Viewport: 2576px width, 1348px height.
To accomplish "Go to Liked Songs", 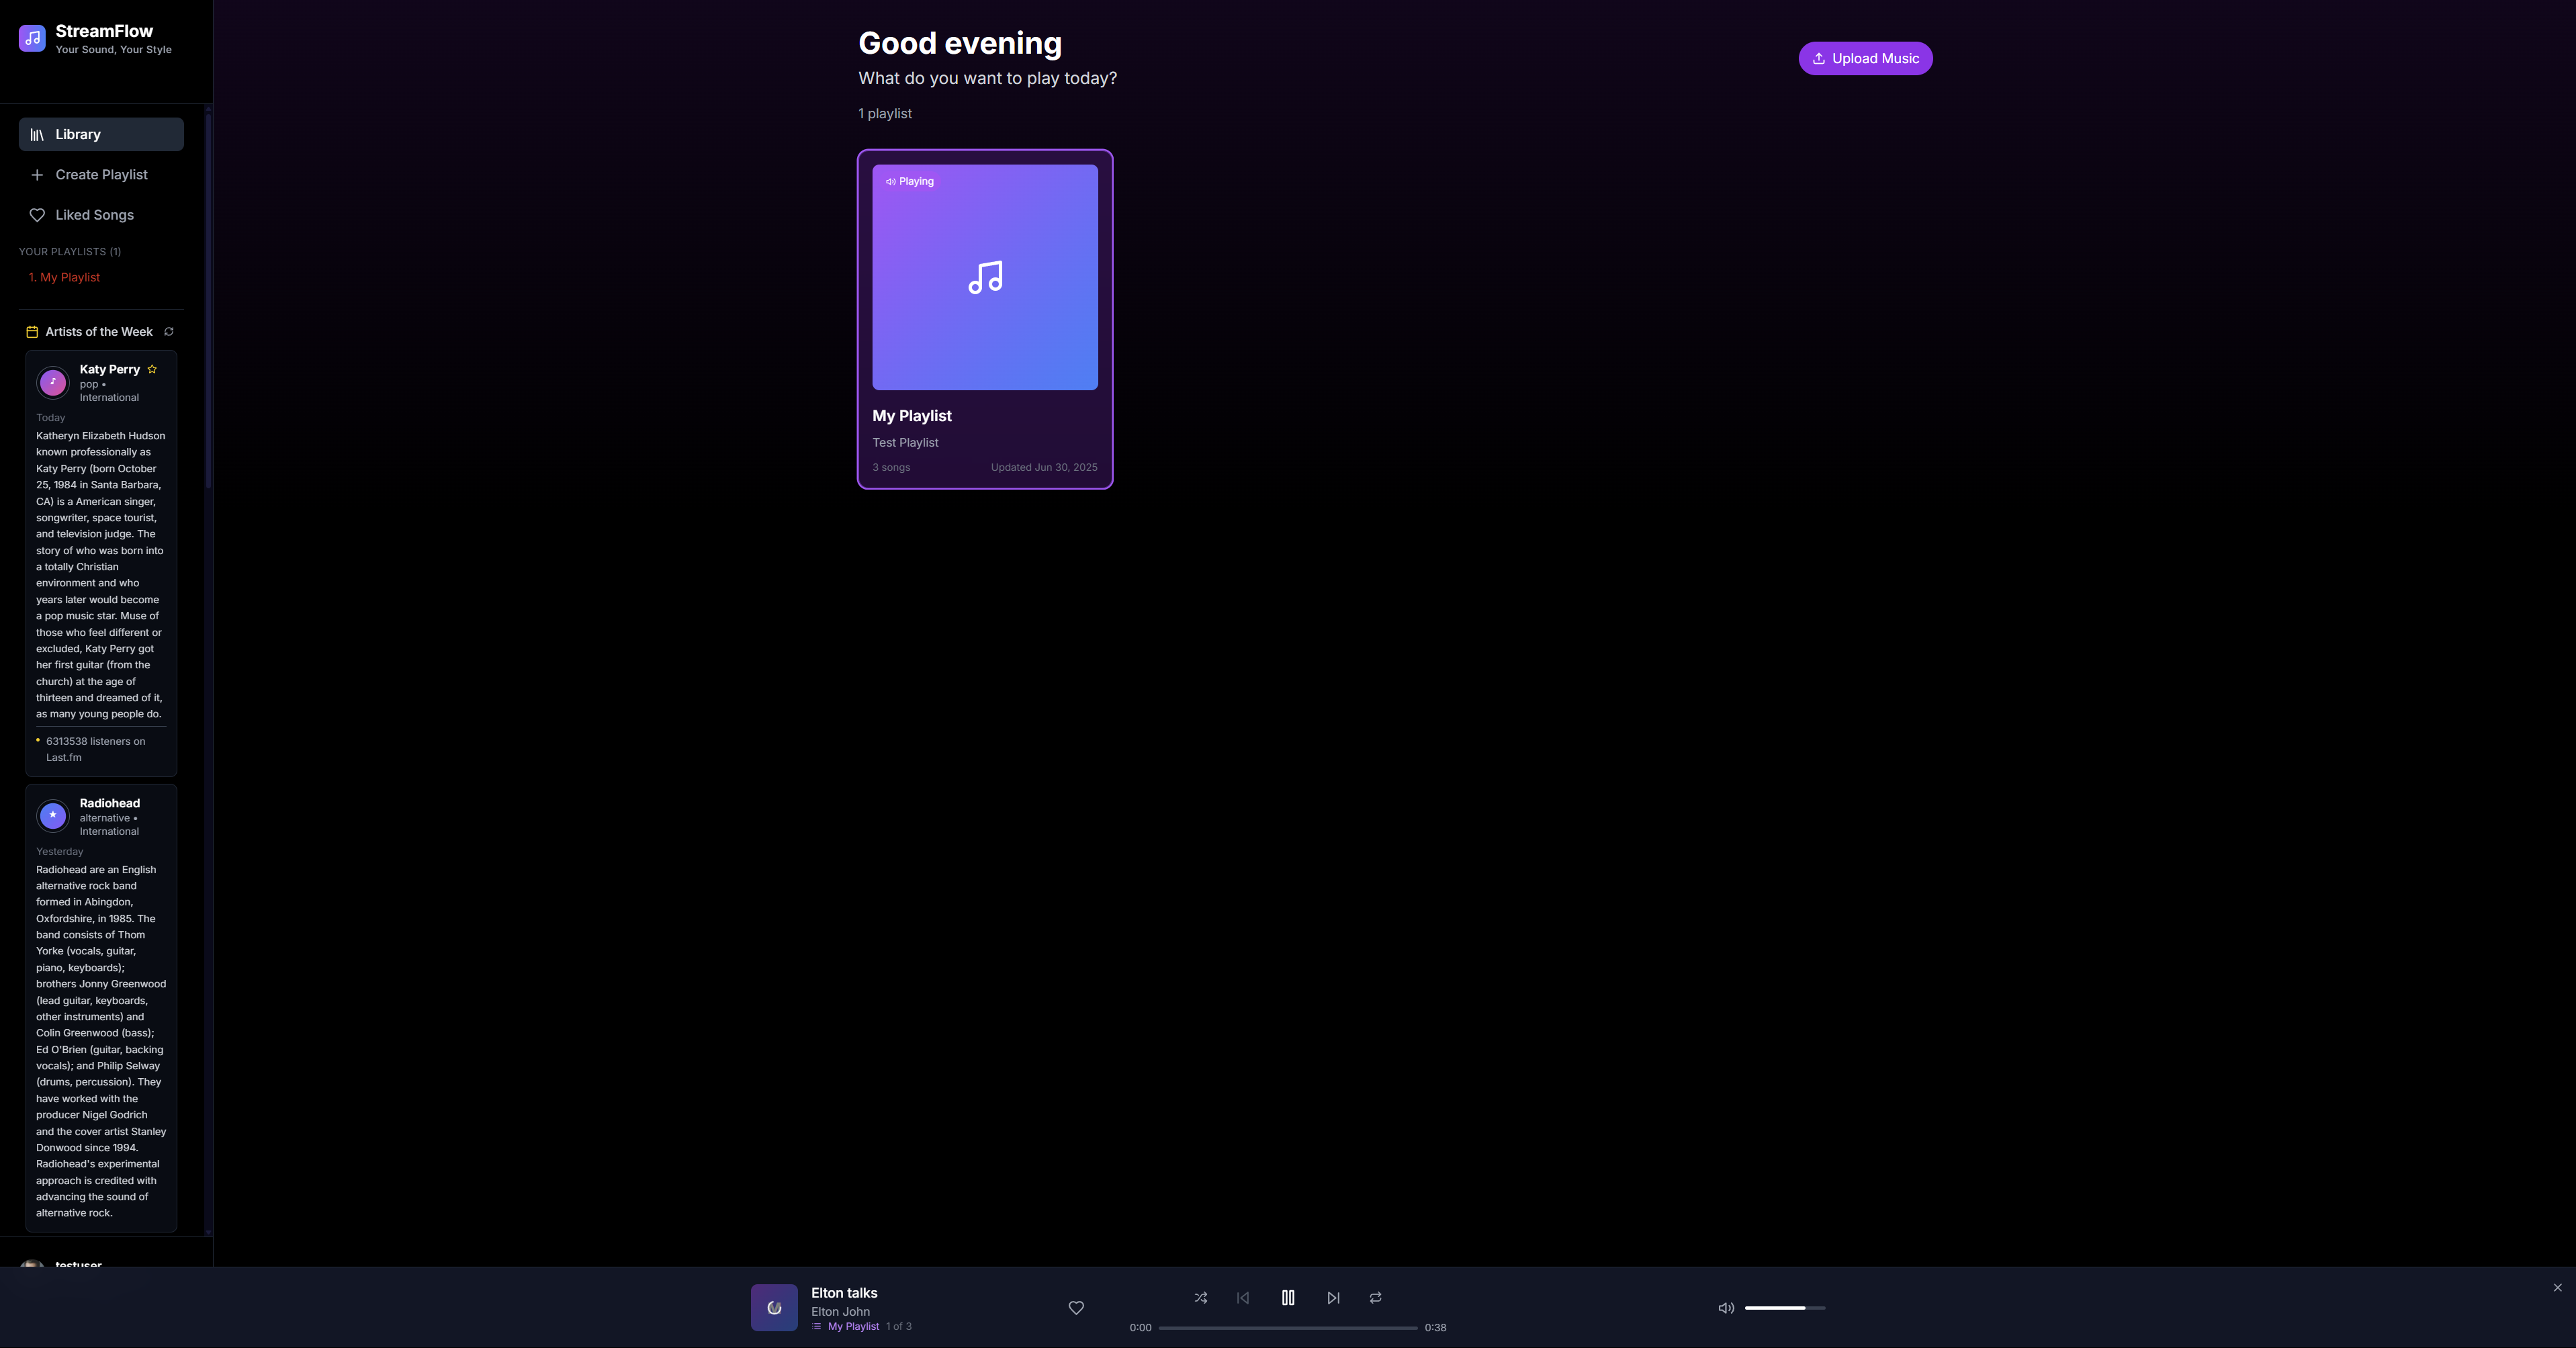I will 94,215.
